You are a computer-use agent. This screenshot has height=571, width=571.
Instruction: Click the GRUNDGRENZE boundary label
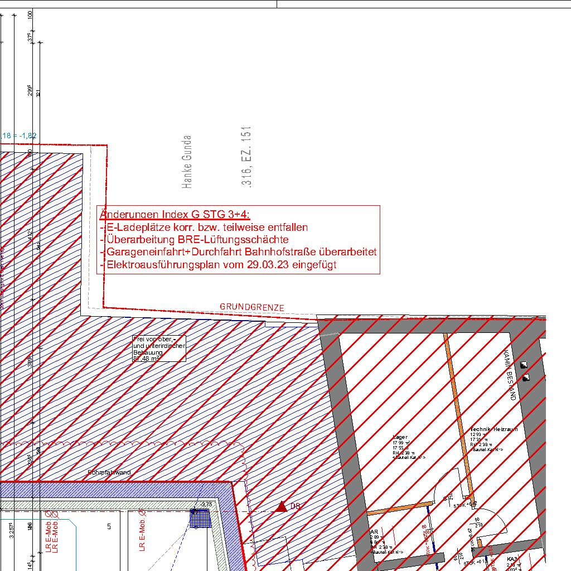pos(252,307)
